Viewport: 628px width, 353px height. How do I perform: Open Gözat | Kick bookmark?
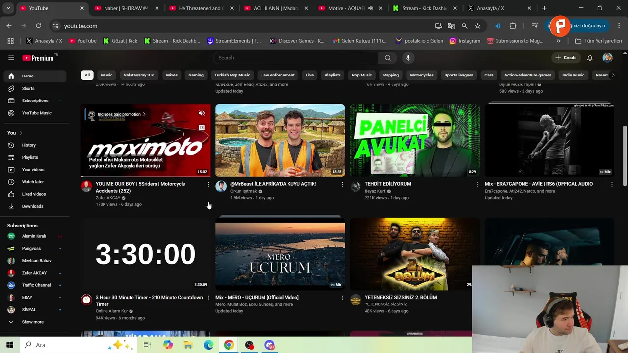120,41
